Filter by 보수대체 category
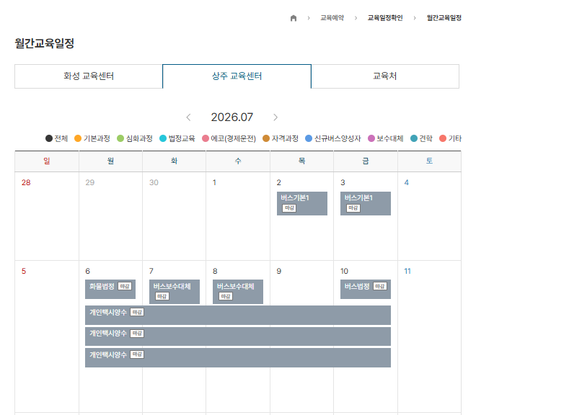582x415 pixels. pos(385,138)
